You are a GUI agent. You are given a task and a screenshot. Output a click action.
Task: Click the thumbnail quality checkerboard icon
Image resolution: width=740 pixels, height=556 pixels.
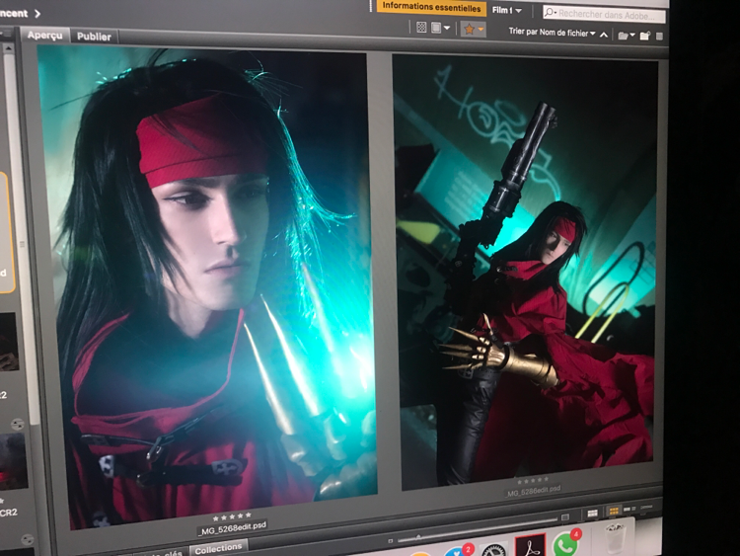(421, 28)
